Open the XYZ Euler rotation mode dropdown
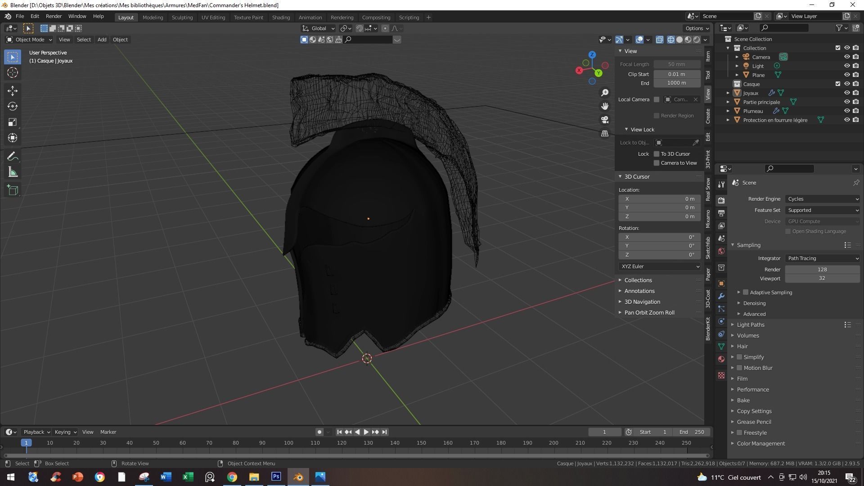Screen dimensions: 864x486 click(x=660, y=266)
